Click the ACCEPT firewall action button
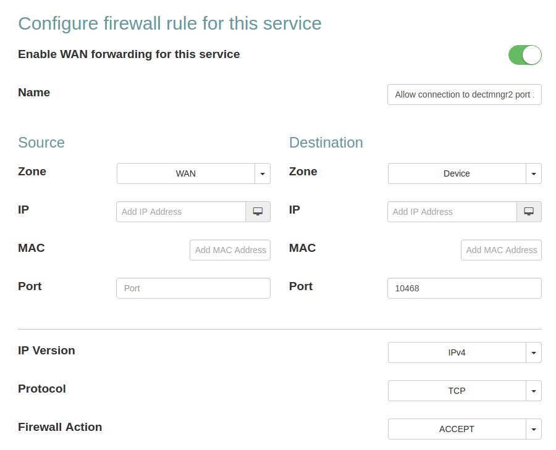Image resolution: width=556 pixels, height=450 pixels. tap(457, 430)
